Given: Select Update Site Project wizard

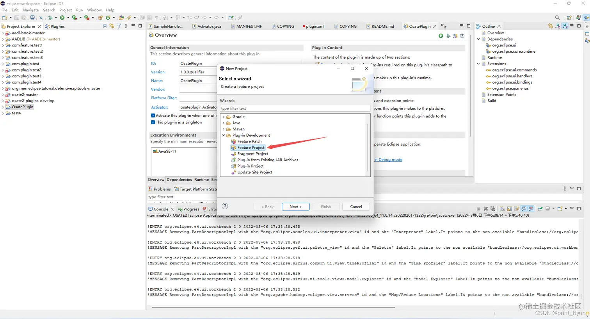Looking at the screenshot, I should [x=252, y=172].
